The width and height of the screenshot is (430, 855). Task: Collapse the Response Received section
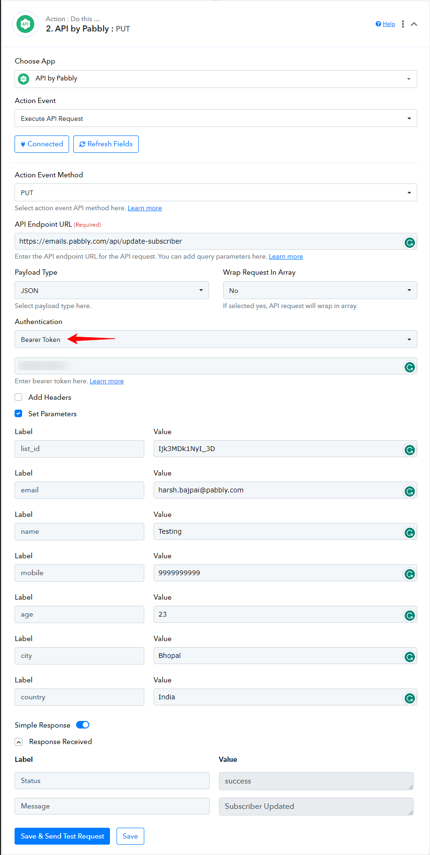pos(19,742)
